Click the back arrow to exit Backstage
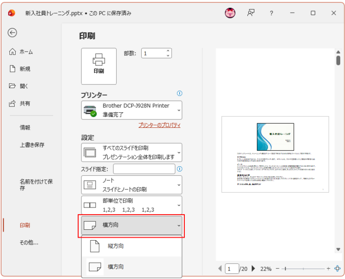 pyautogui.click(x=12, y=33)
